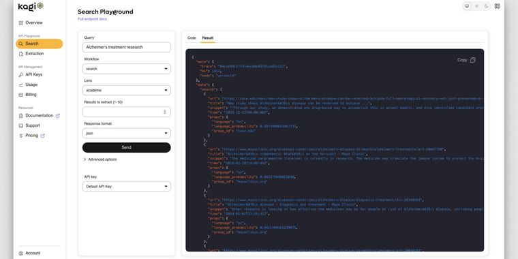Click the Documentation page icon
The width and height of the screenshot is (518, 259).
[x=21, y=116]
